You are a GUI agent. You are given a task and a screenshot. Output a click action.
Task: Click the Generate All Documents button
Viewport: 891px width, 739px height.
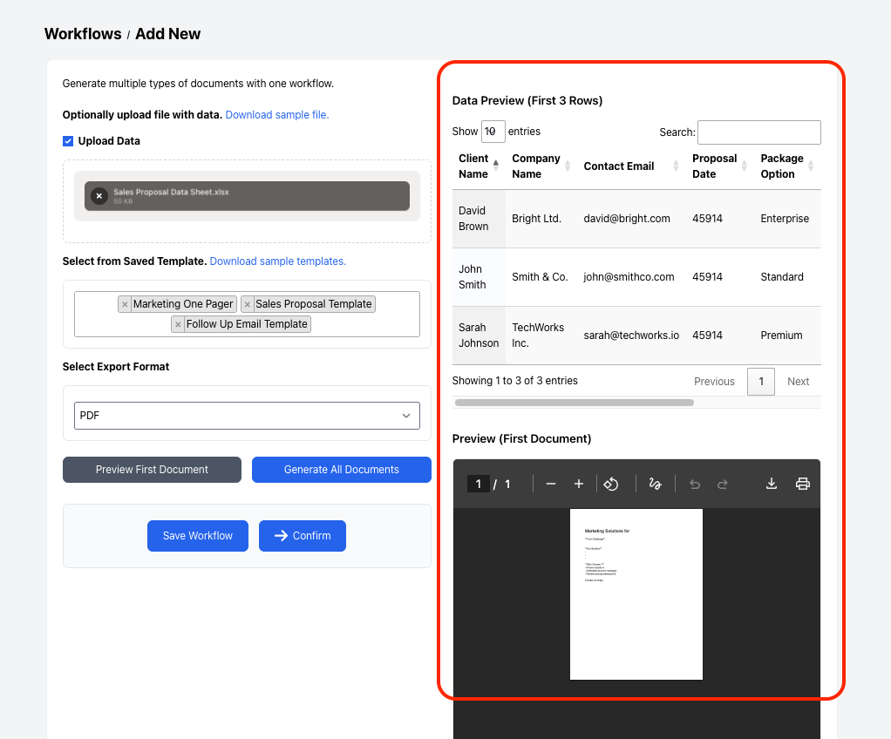coord(341,469)
